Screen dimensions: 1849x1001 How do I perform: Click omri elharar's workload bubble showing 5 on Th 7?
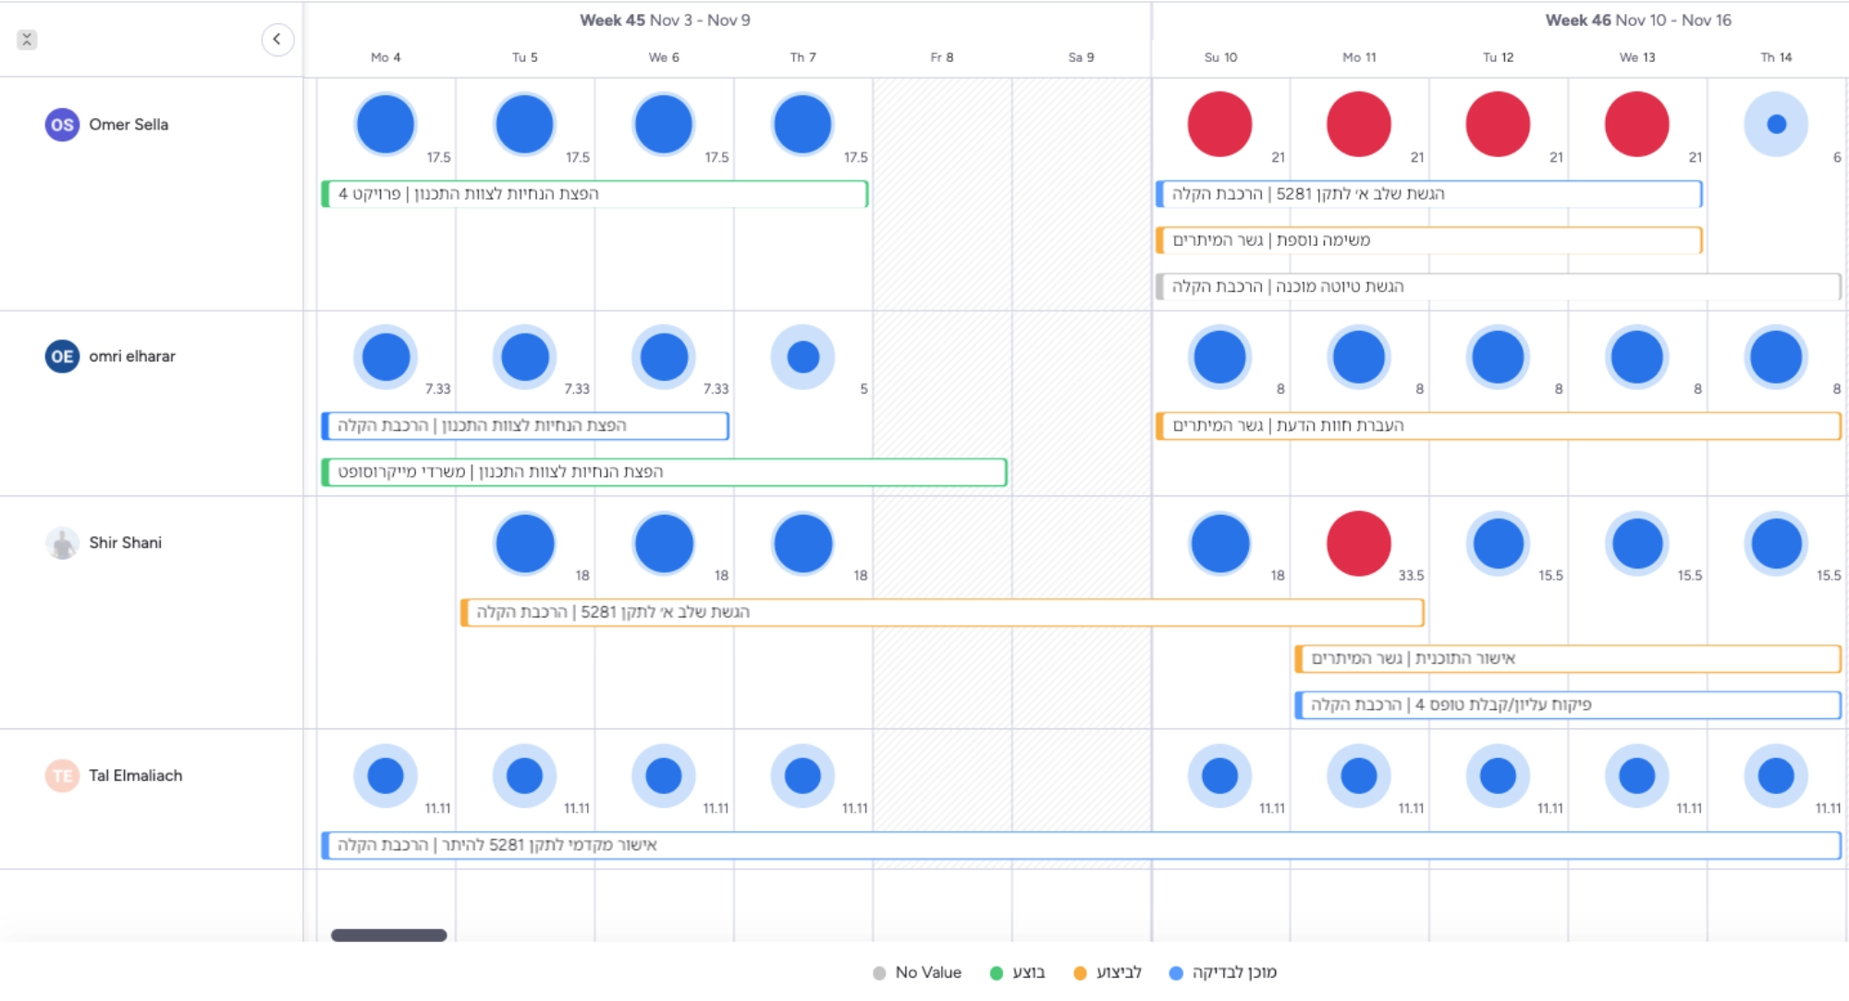point(802,357)
